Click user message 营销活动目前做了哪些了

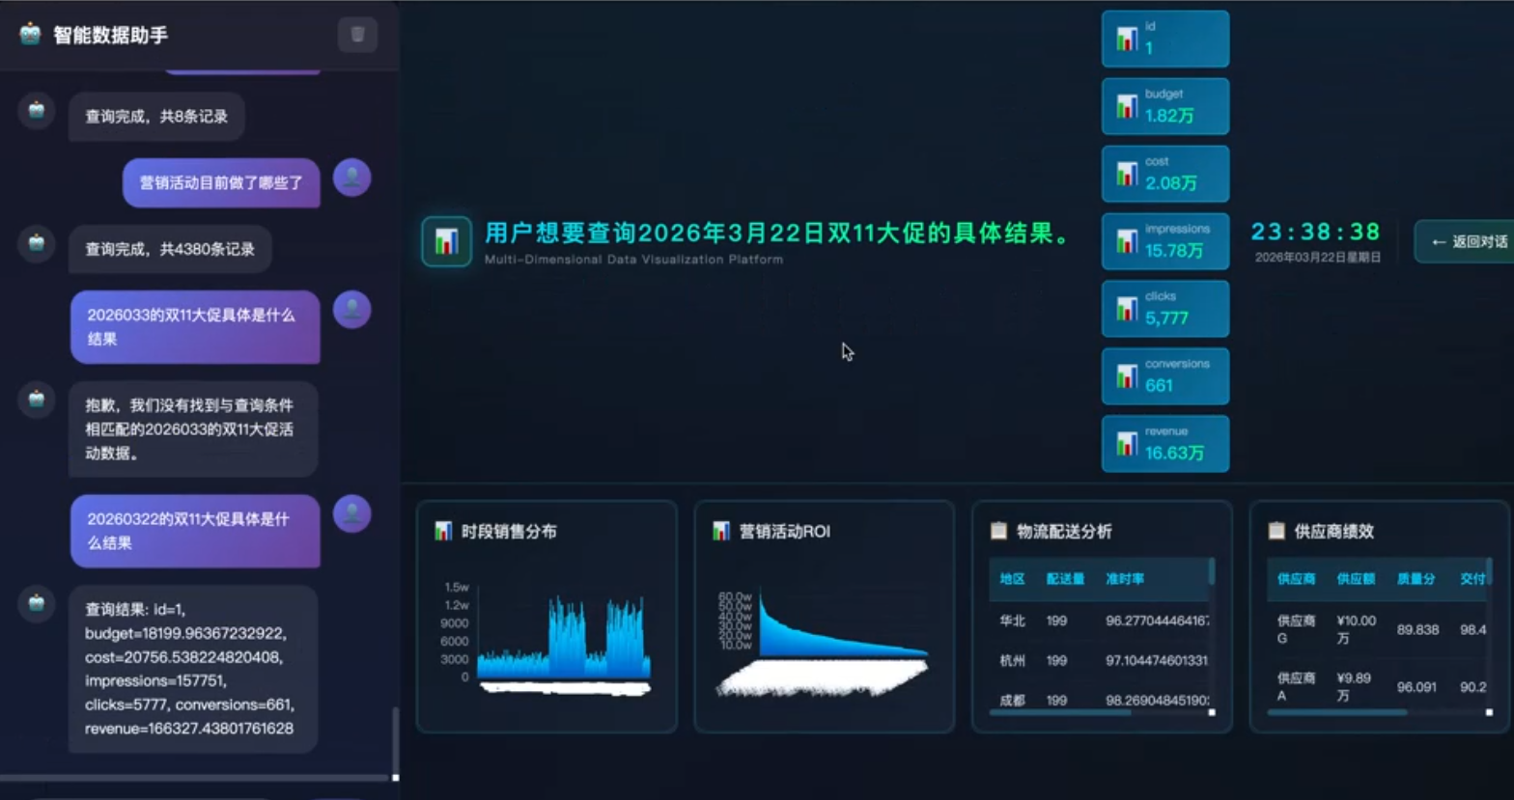(x=221, y=182)
